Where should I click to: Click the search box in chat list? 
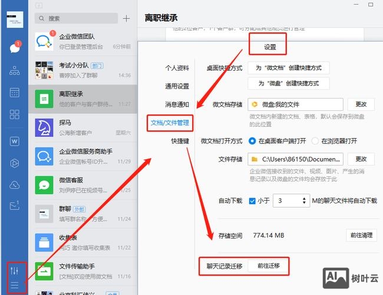pyautogui.click(x=76, y=18)
